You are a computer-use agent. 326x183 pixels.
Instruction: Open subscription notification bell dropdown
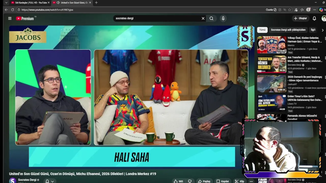(50, 181)
